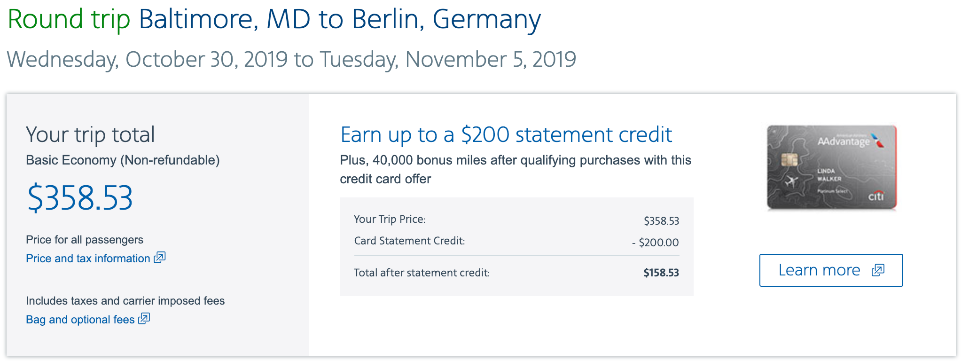Click the - $200.00 card statement credit amount
969x361 pixels.
[x=655, y=243]
